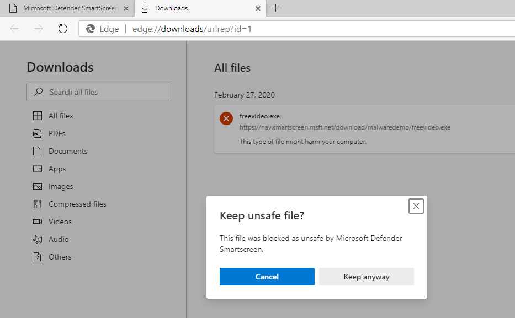Select PDFs category
Image resolution: width=515 pixels, height=318 pixels.
[x=57, y=133]
